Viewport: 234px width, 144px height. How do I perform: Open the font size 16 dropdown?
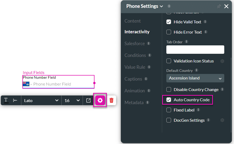tap(72, 100)
